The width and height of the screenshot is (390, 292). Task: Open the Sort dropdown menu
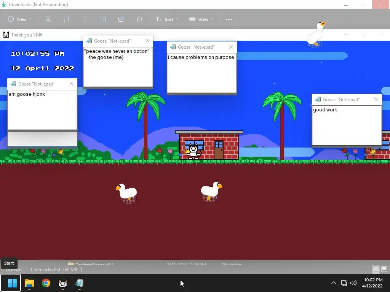pyautogui.click(x=167, y=19)
